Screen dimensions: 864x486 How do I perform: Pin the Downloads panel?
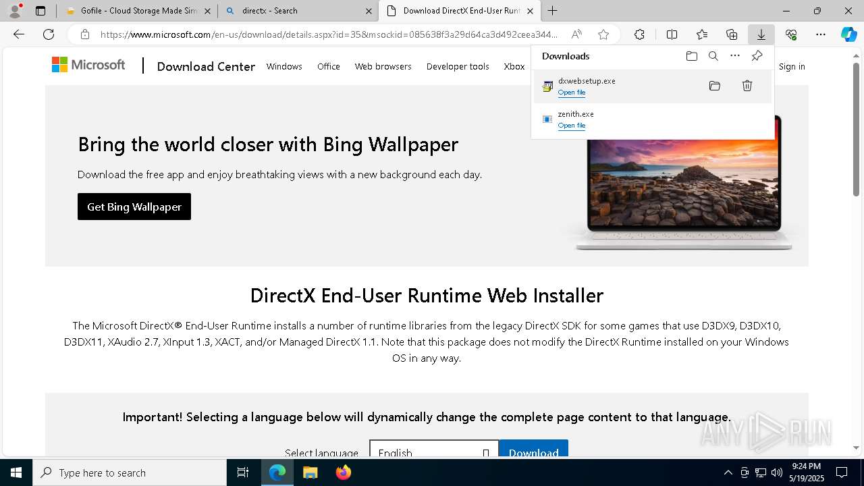coord(757,56)
